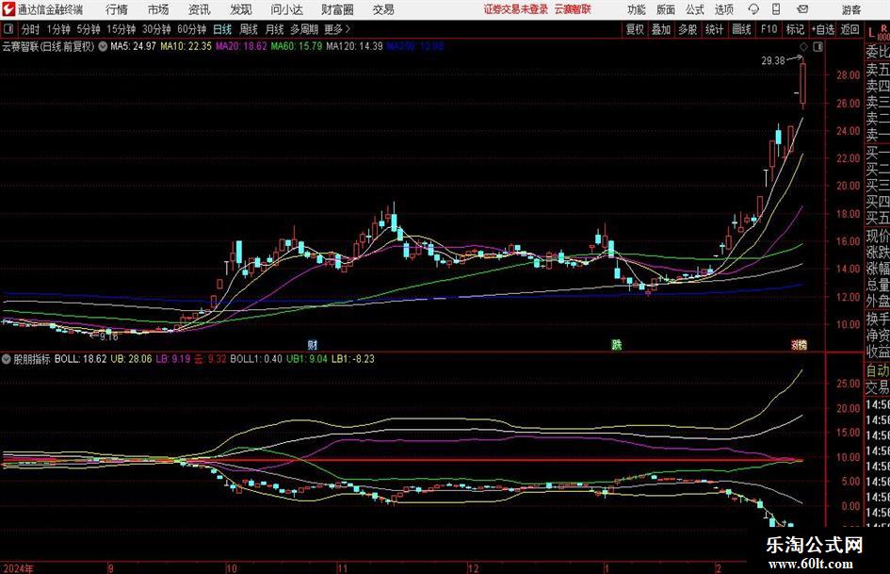
Task: Click the LB: 9.19 indicator value
Action: (x=173, y=358)
